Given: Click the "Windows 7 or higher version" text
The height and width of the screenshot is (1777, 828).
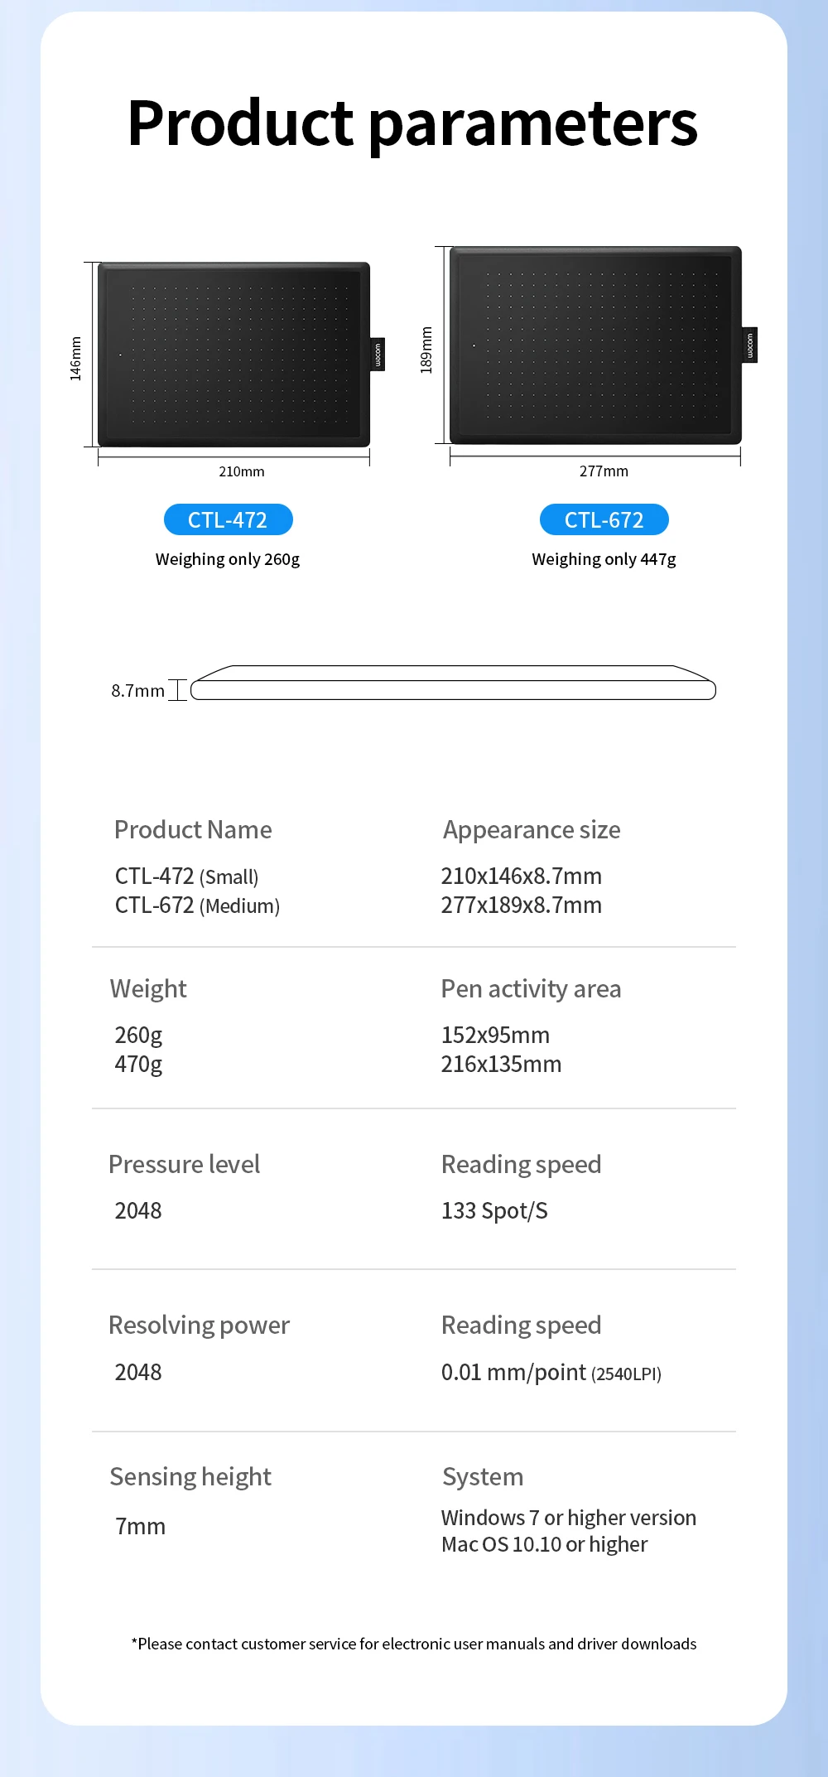Looking at the screenshot, I should (568, 1518).
